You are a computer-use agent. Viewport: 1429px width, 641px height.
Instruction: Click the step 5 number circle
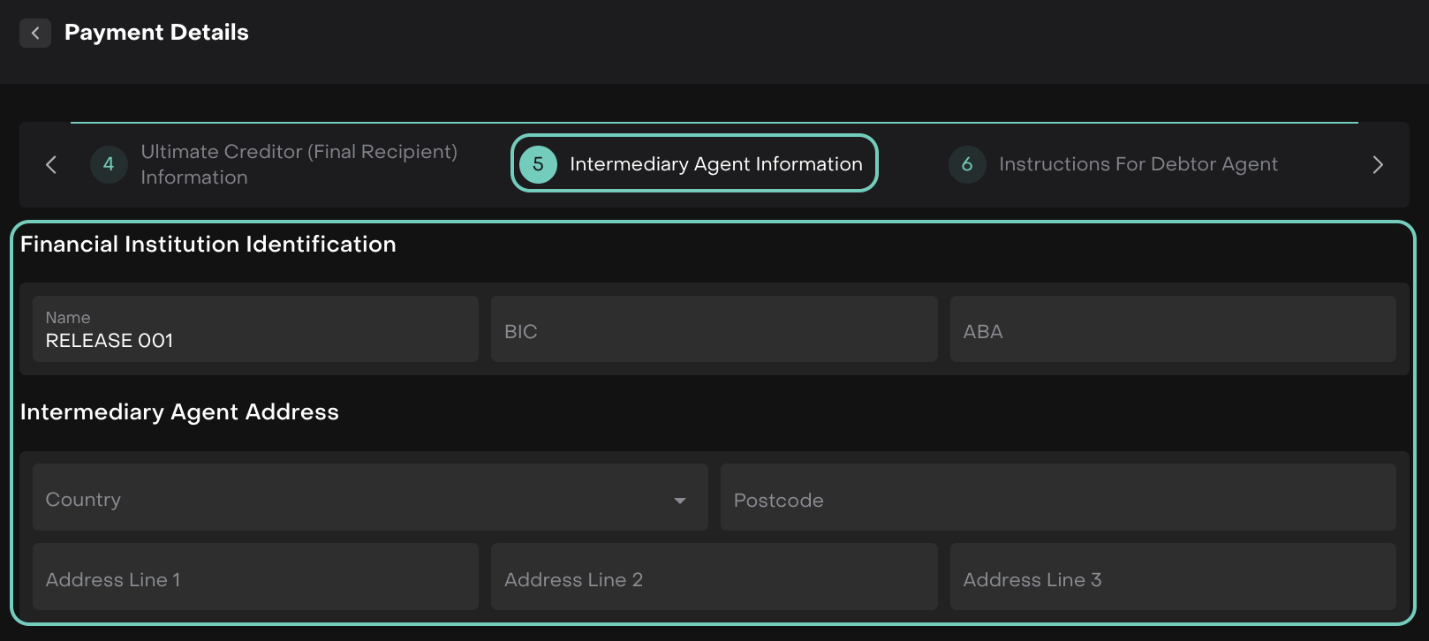click(x=538, y=164)
